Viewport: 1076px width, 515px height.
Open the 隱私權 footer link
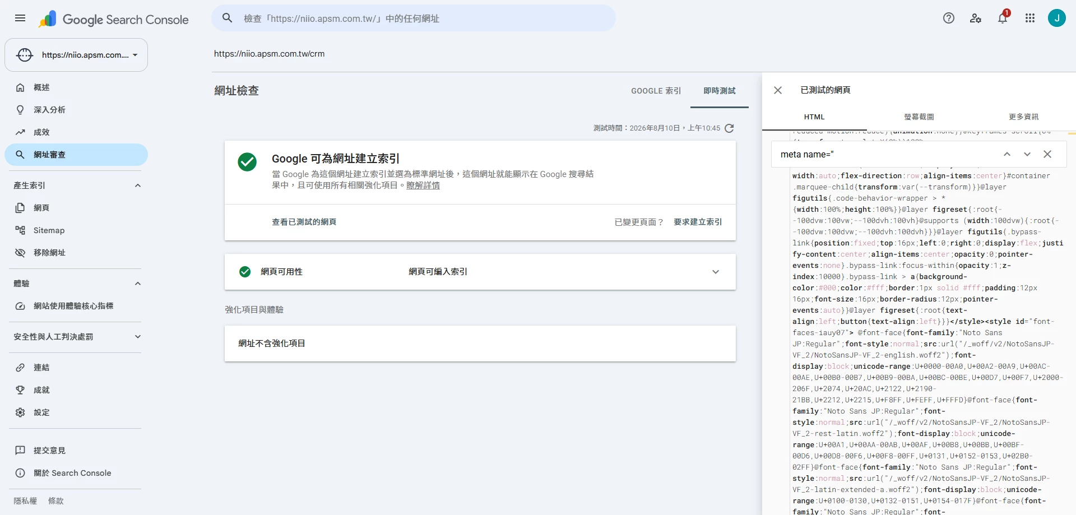(25, 501)
